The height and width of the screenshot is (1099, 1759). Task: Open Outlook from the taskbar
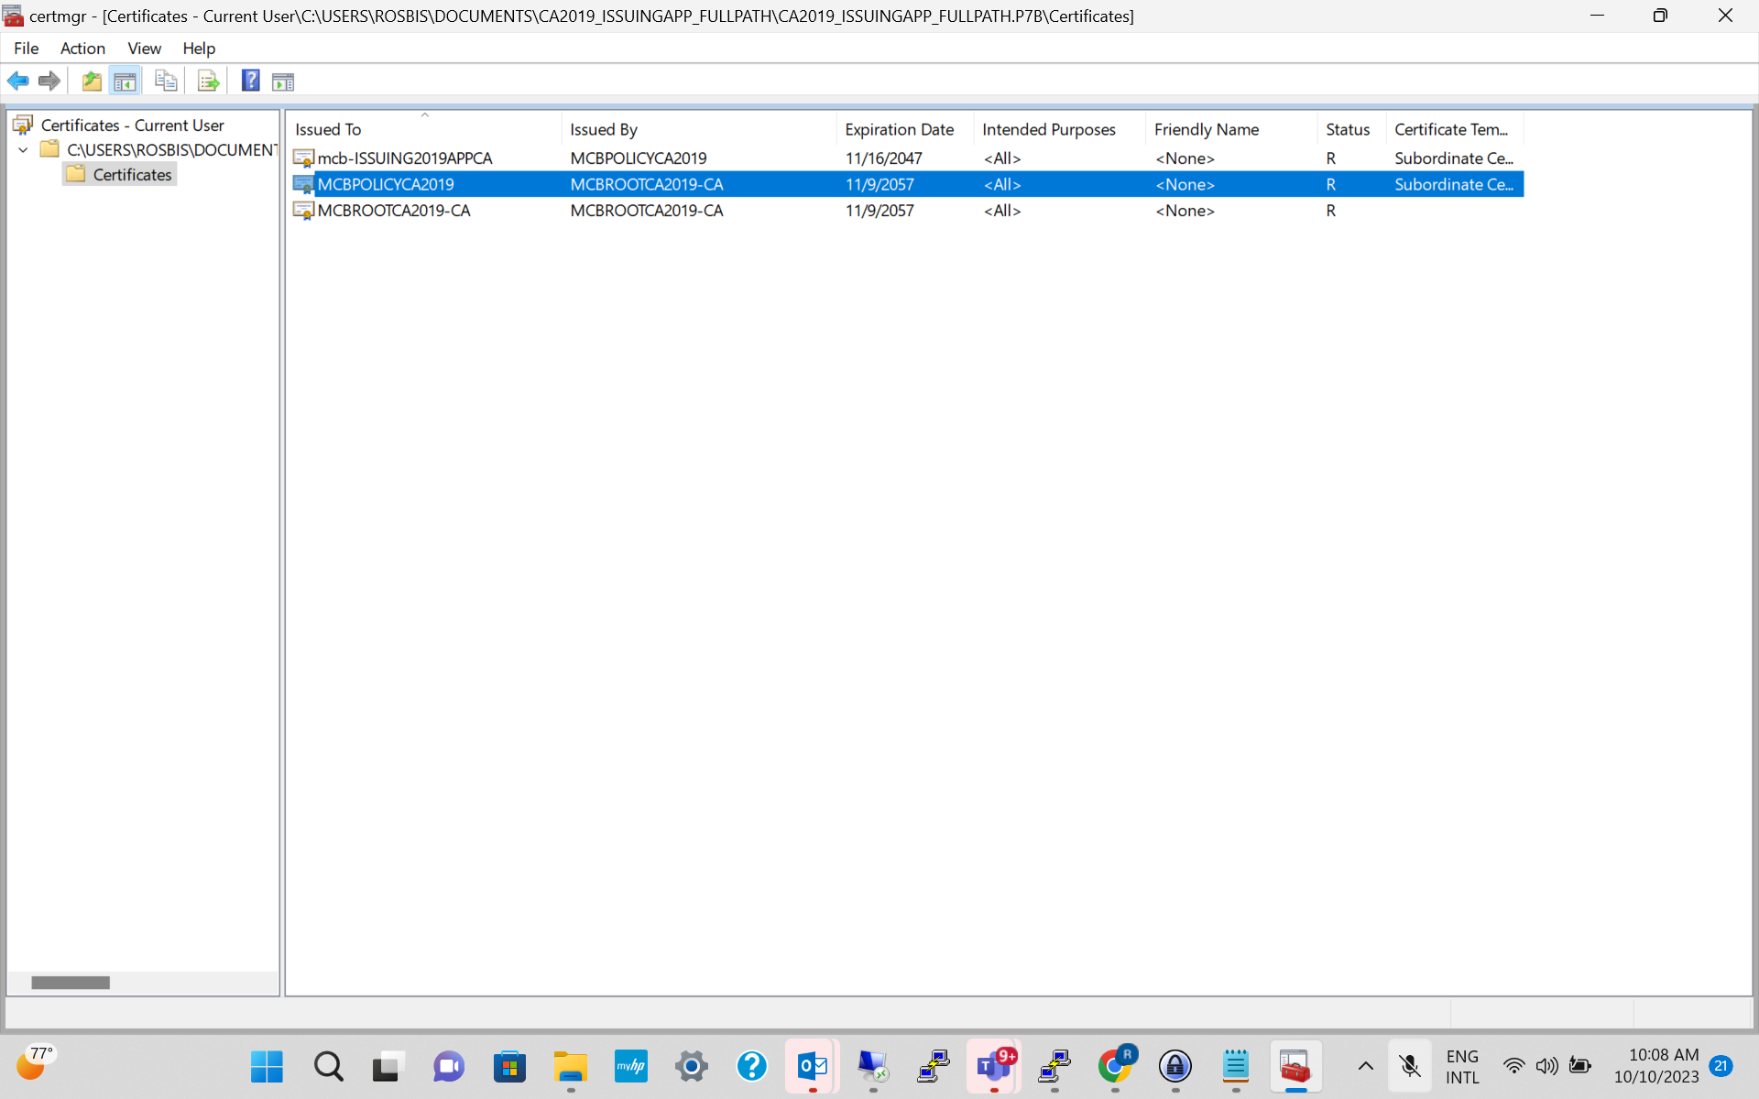[x=812, y=1066]
